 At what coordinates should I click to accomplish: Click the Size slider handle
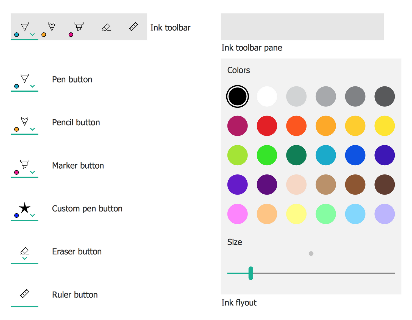[x=251, y=273]
